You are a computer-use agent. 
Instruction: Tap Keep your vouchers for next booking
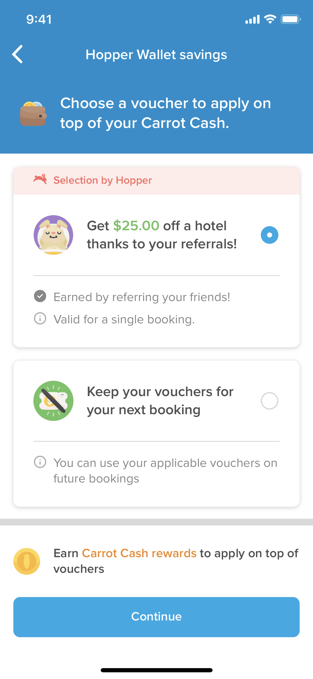point(160,401)
